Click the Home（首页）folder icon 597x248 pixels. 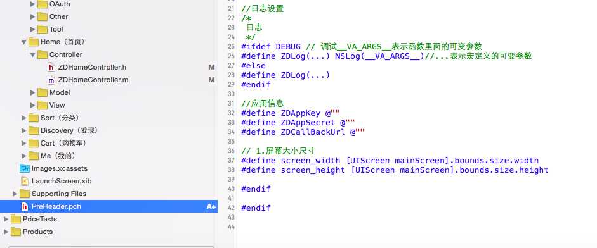(x=34, y=42)
